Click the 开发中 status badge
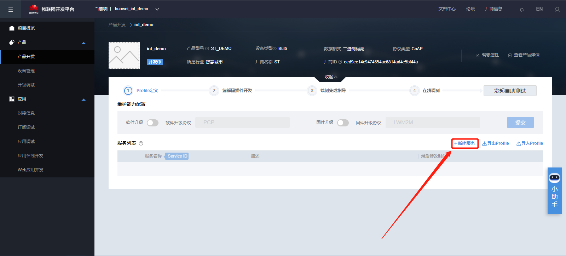The height and width of the screenshot is (256, 566). click(x=155, y=62)
